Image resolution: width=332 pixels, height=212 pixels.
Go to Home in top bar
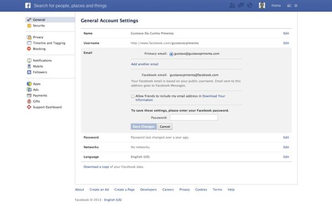(x=276, y=6)
